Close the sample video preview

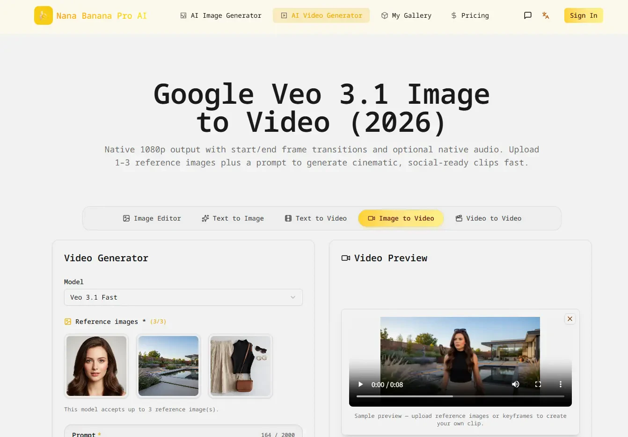pyautogui.click(x=570, y=319)
